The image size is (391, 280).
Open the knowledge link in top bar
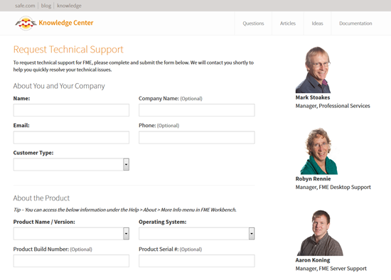click(69, 6)
